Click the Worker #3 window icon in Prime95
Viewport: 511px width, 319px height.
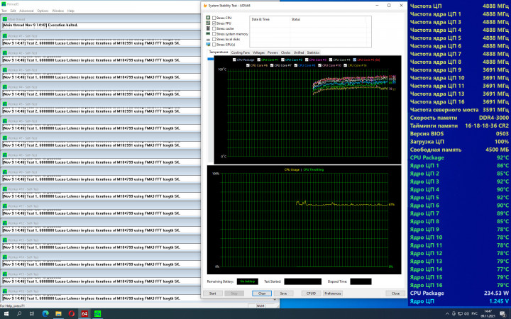[4, 70]
